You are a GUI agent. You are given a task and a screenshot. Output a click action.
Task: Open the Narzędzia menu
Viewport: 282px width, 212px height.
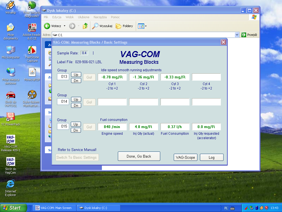click(100, 17)
